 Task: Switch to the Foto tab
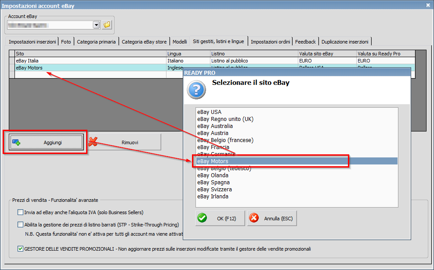pos(66,42)
